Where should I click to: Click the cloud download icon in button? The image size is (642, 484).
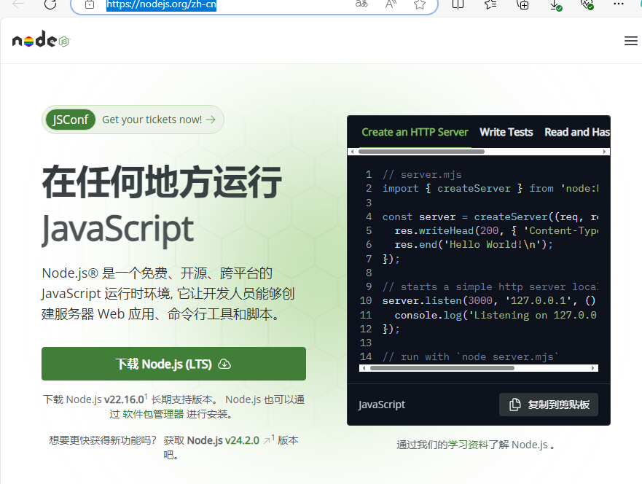point(224,364)
